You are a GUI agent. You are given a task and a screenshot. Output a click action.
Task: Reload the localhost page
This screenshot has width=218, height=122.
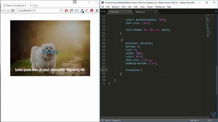[x=13, y=11]
